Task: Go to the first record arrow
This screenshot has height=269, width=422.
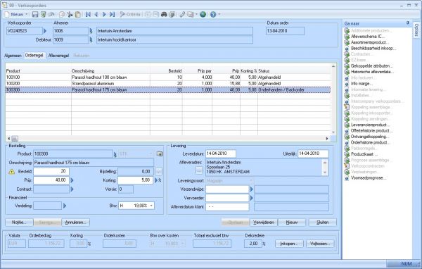Action: (88, 14)
